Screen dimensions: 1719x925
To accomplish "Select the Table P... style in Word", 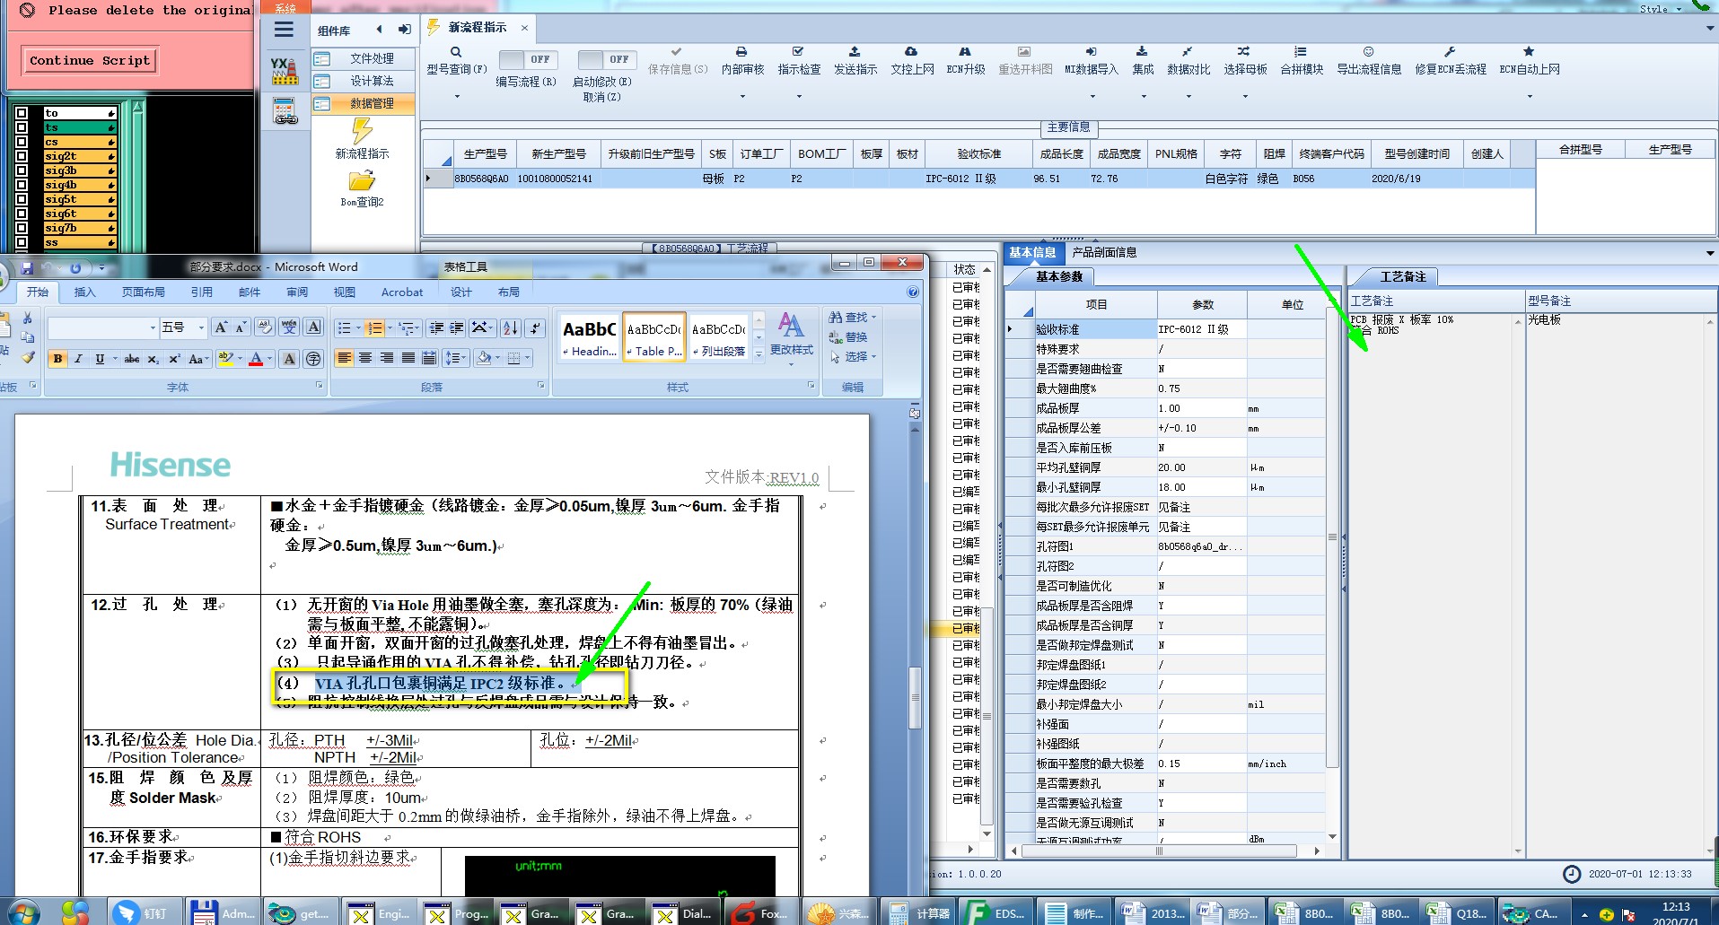I will [x=654, y=337].
